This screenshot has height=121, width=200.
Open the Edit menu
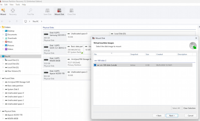click(6, 5)
